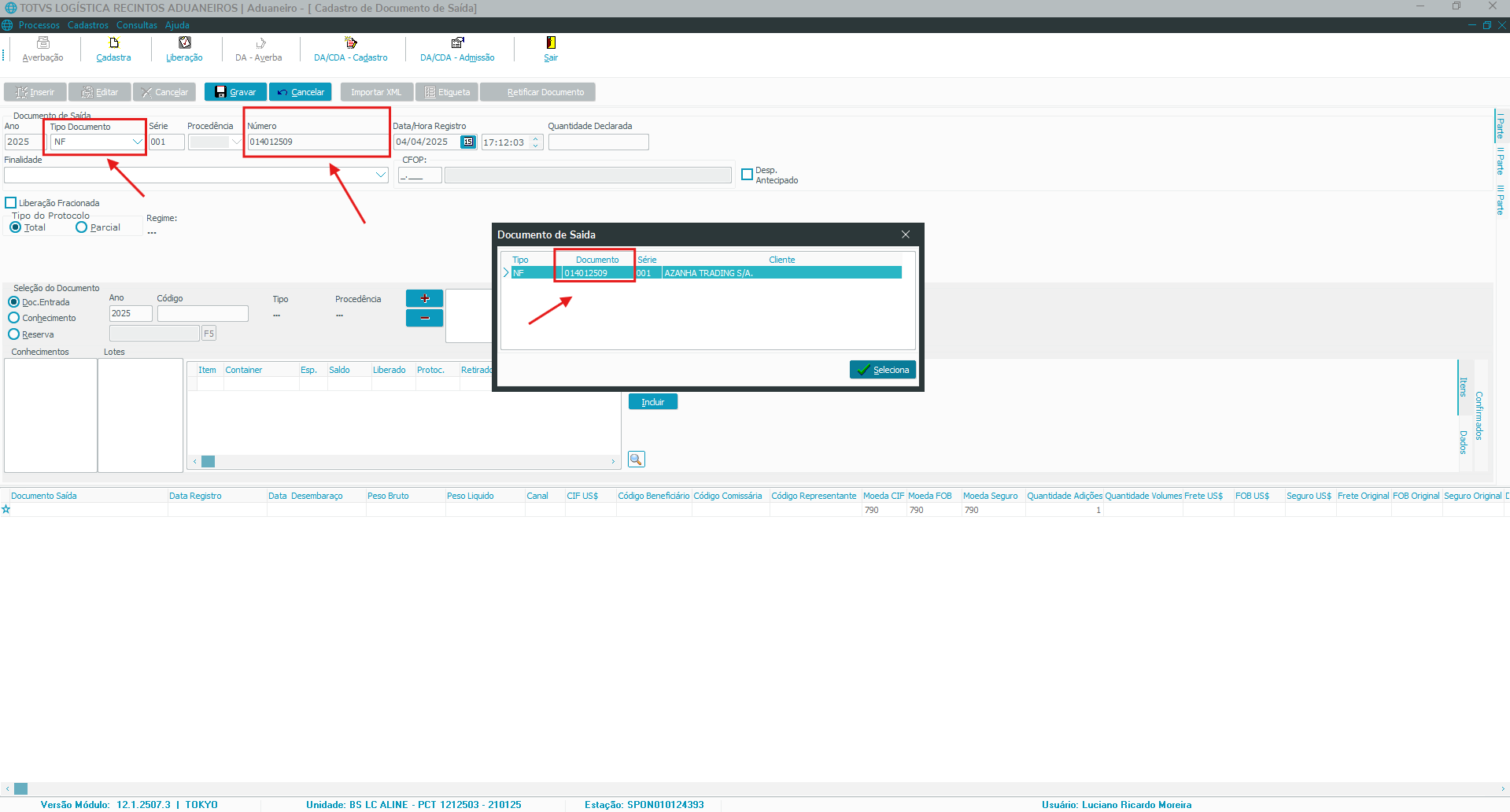1510x812 pixels.
Task: Click the Série field
Action: 166,142
